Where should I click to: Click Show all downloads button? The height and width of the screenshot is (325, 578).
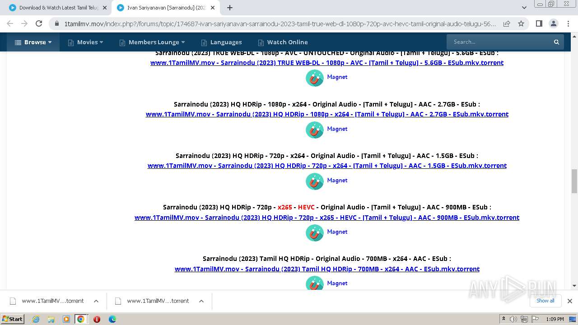pos(545,301)
